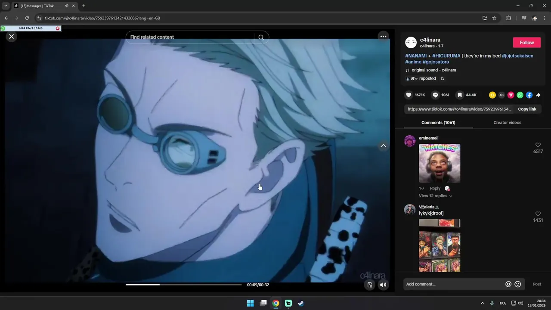The height and width of the screenshot is (310, 551).
Task: Follow c4linara
Action: click(x=526, y=43)
